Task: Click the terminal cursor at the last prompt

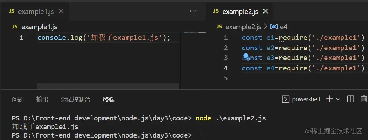Action: click(x=197, y=135)
